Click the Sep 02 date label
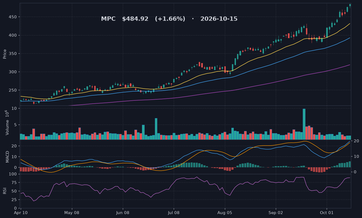 (276, 213)
